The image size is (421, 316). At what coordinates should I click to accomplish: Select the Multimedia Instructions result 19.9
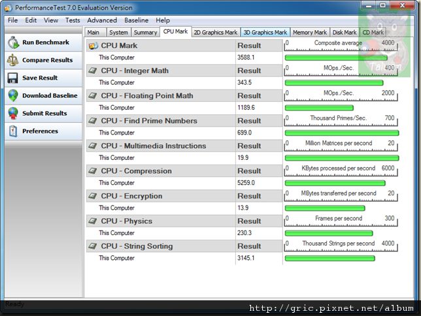tap(243, 158)
